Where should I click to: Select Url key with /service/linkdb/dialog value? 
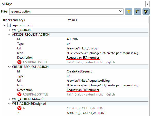(x=19, y=48)
